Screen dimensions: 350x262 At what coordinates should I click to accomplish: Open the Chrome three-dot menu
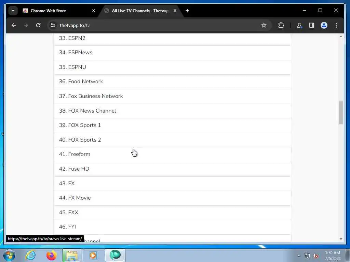point(336,25)
